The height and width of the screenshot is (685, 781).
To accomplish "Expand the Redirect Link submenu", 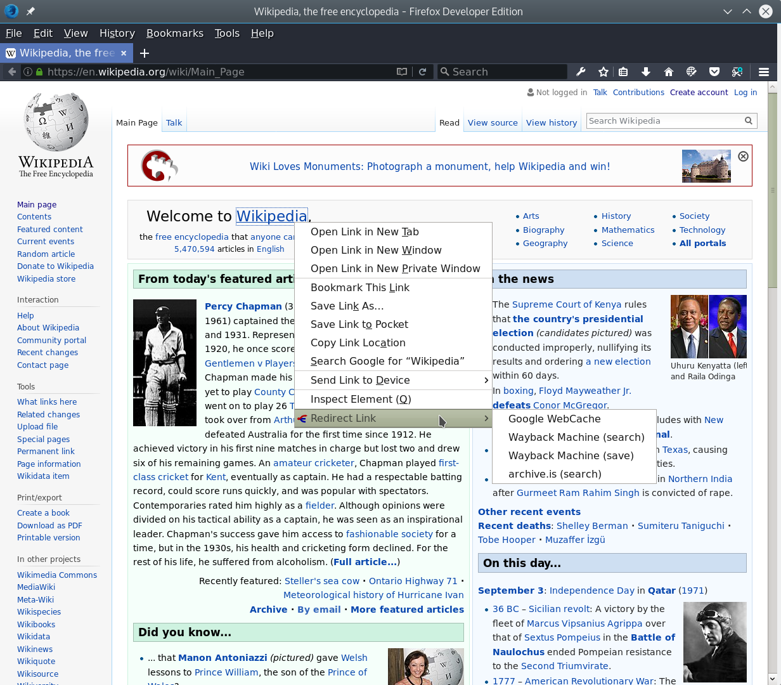I will click(x=393, y=418).
